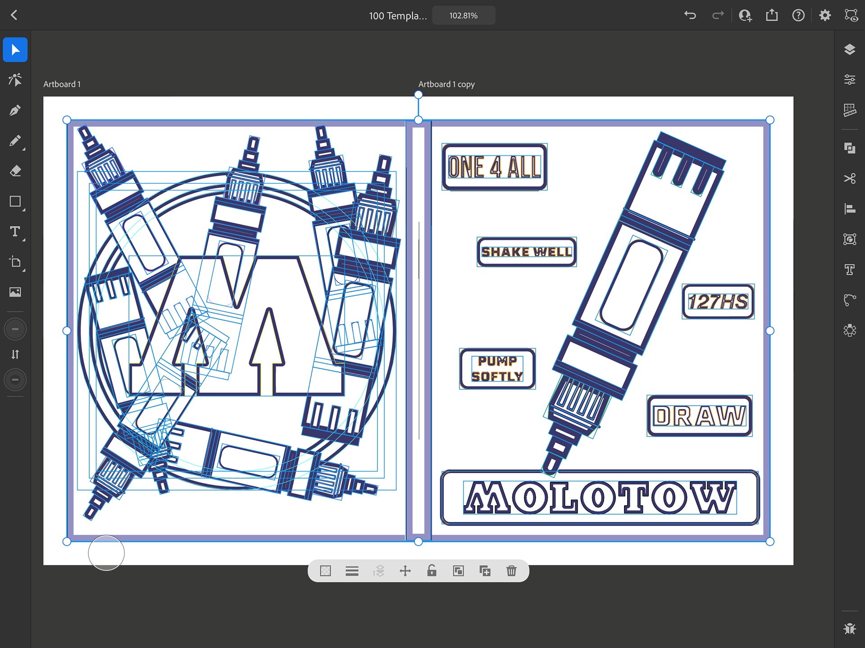Delete the selected objects
The height and width of the screenshot is (648, 865).
pyautogui.click(x=511, y=571)
